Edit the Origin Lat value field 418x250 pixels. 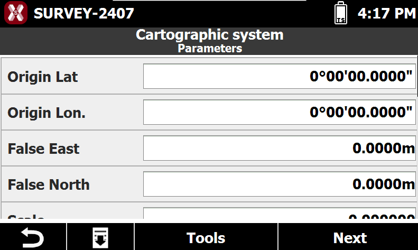280,76
